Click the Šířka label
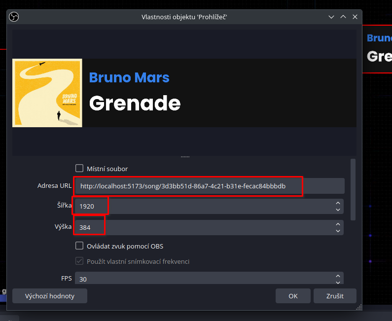Viewport: 392px width, 321px height. pos(65,206)
